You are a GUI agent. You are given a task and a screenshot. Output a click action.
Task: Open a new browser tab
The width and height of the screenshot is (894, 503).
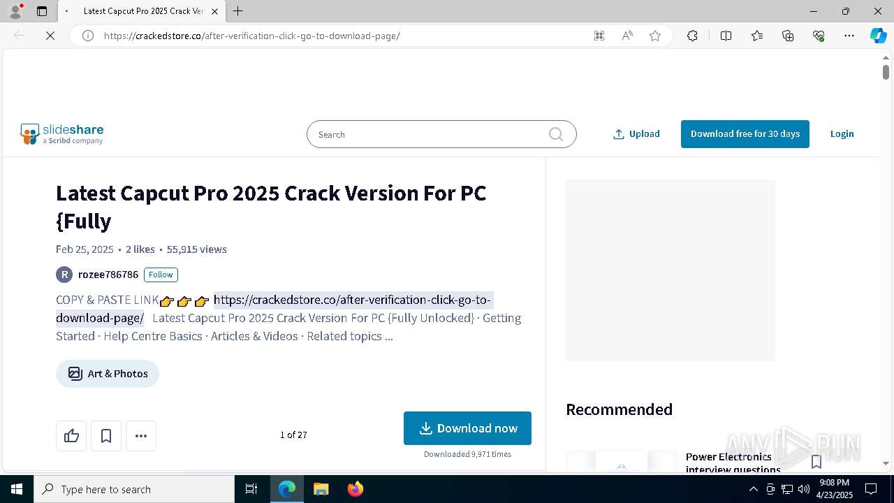(237, 11)
